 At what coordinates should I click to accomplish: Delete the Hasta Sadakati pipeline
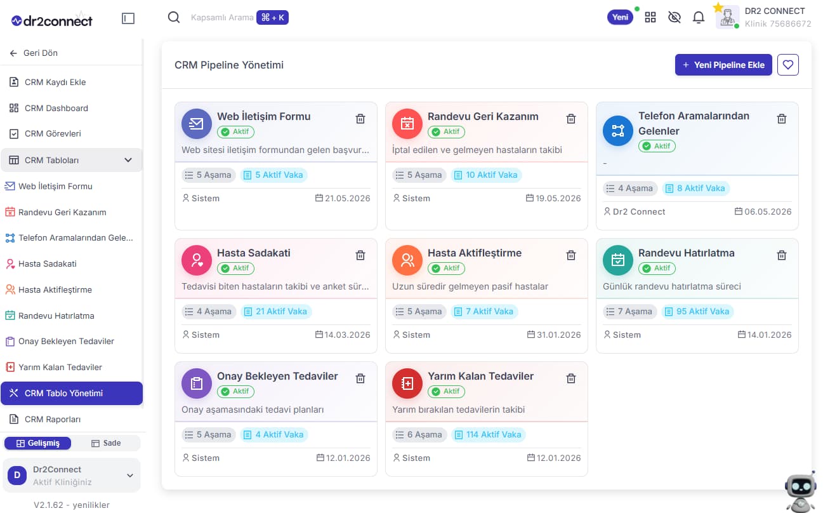tap(360, 255)
